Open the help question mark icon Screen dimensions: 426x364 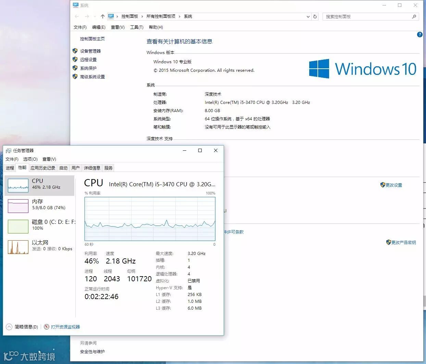click(420, 35)
